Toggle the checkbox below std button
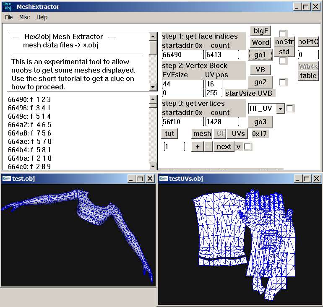The height and width of the screenshot is (307, 323). [283, 61]
